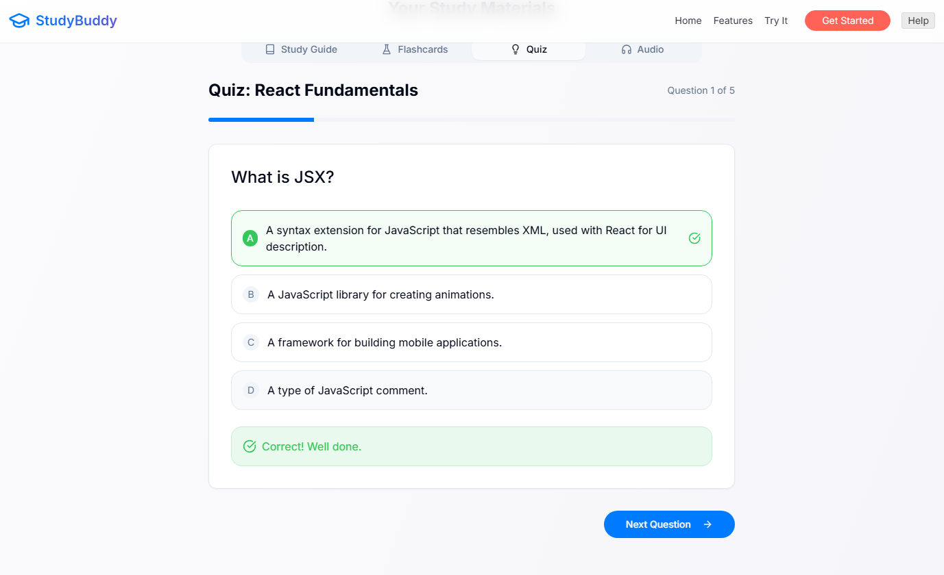Viewport: 944px width, 575px height.
Task: Click the green checkmark icon in answer A
Action: pyautogui.click(x=694, y=238)
